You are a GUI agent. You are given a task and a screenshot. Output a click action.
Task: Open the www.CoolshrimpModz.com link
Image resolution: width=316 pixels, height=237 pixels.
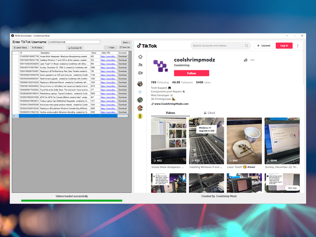pos(171,104)
